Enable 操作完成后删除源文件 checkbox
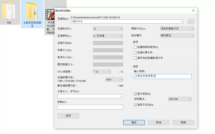Viewport: 215px width, 134px height. pos(135,58)
